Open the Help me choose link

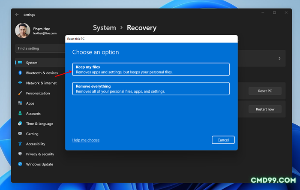(86, 140)
